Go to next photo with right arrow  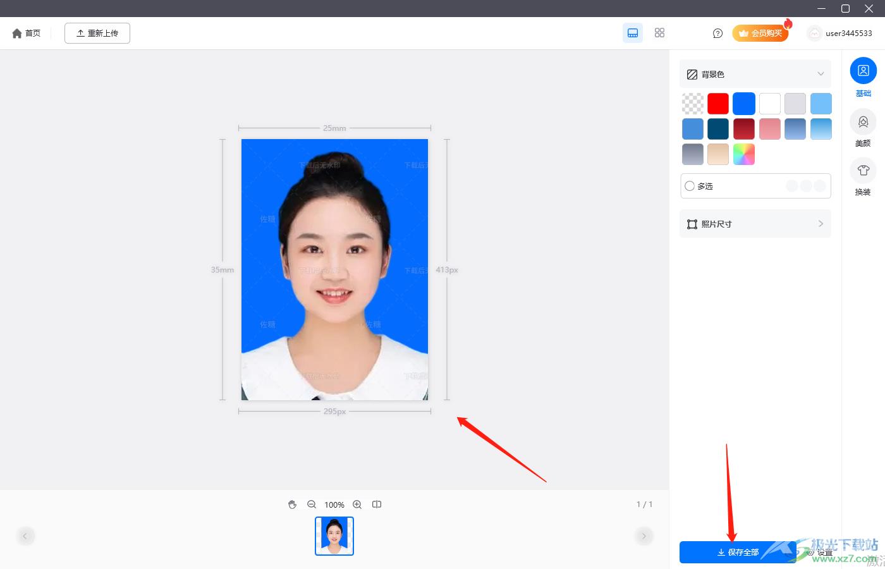pos(644,536)
